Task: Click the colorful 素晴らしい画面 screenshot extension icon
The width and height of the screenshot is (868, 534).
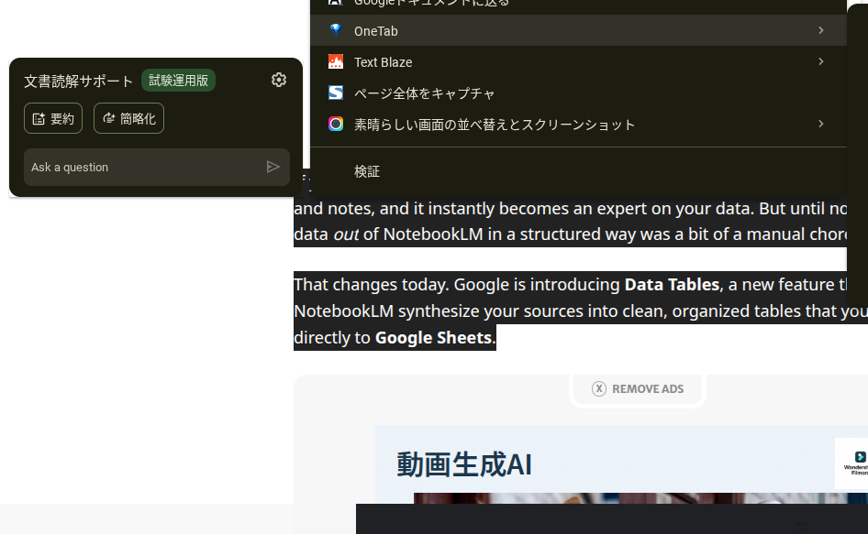Action: coord(336,124)
